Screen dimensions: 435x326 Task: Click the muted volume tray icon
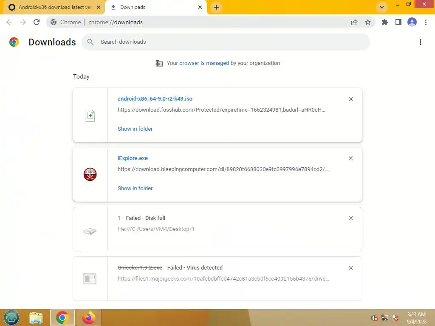pyautogui.click(x=374, y=318)
